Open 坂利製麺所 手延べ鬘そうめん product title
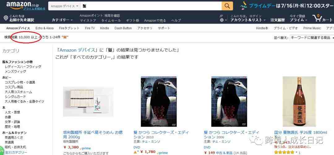The width and height of the screenshot is (334, 155). (x=93, y=135)
